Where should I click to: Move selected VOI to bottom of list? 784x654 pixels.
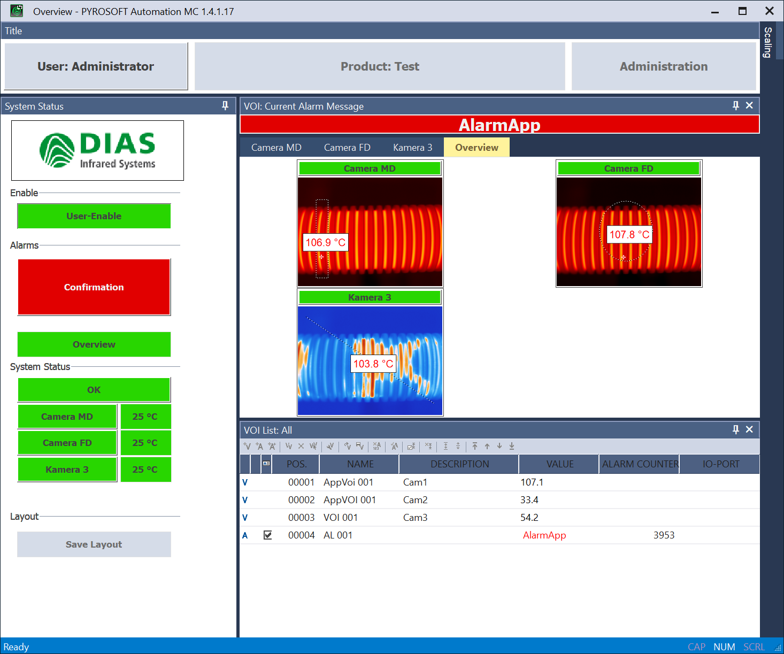pyautogui.click(x=512, y=446)
